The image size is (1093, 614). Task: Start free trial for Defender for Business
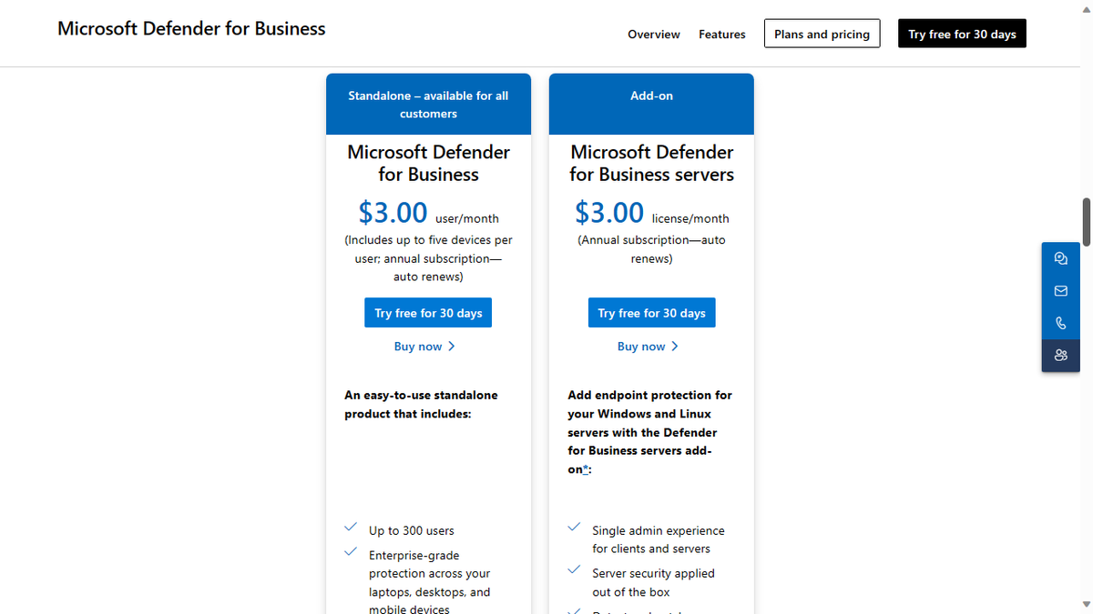[428, 312]
